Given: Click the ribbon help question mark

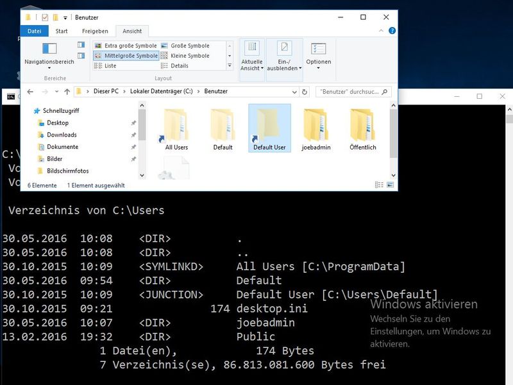Looking at the screenshot, I should (392, 31).
